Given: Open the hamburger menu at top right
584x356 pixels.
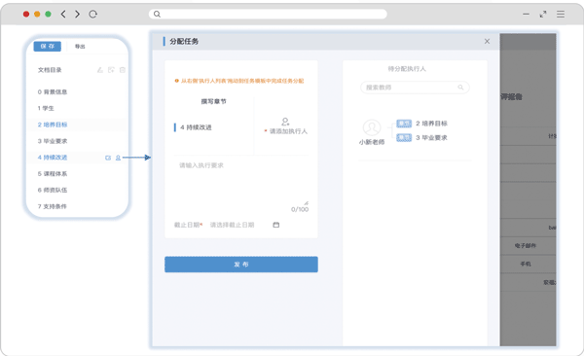Looking at the screenshot, I should [561, 15].
